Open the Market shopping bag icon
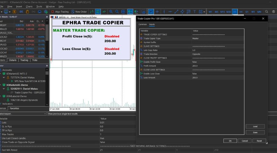277x153 pixels. tap(27, 12)
